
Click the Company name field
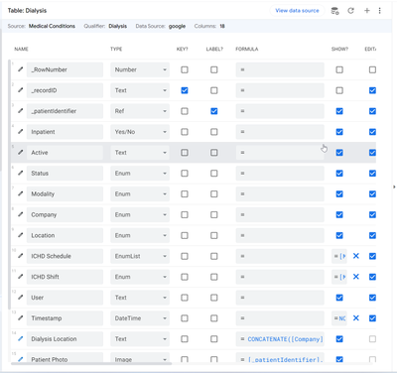coord(65,214)
